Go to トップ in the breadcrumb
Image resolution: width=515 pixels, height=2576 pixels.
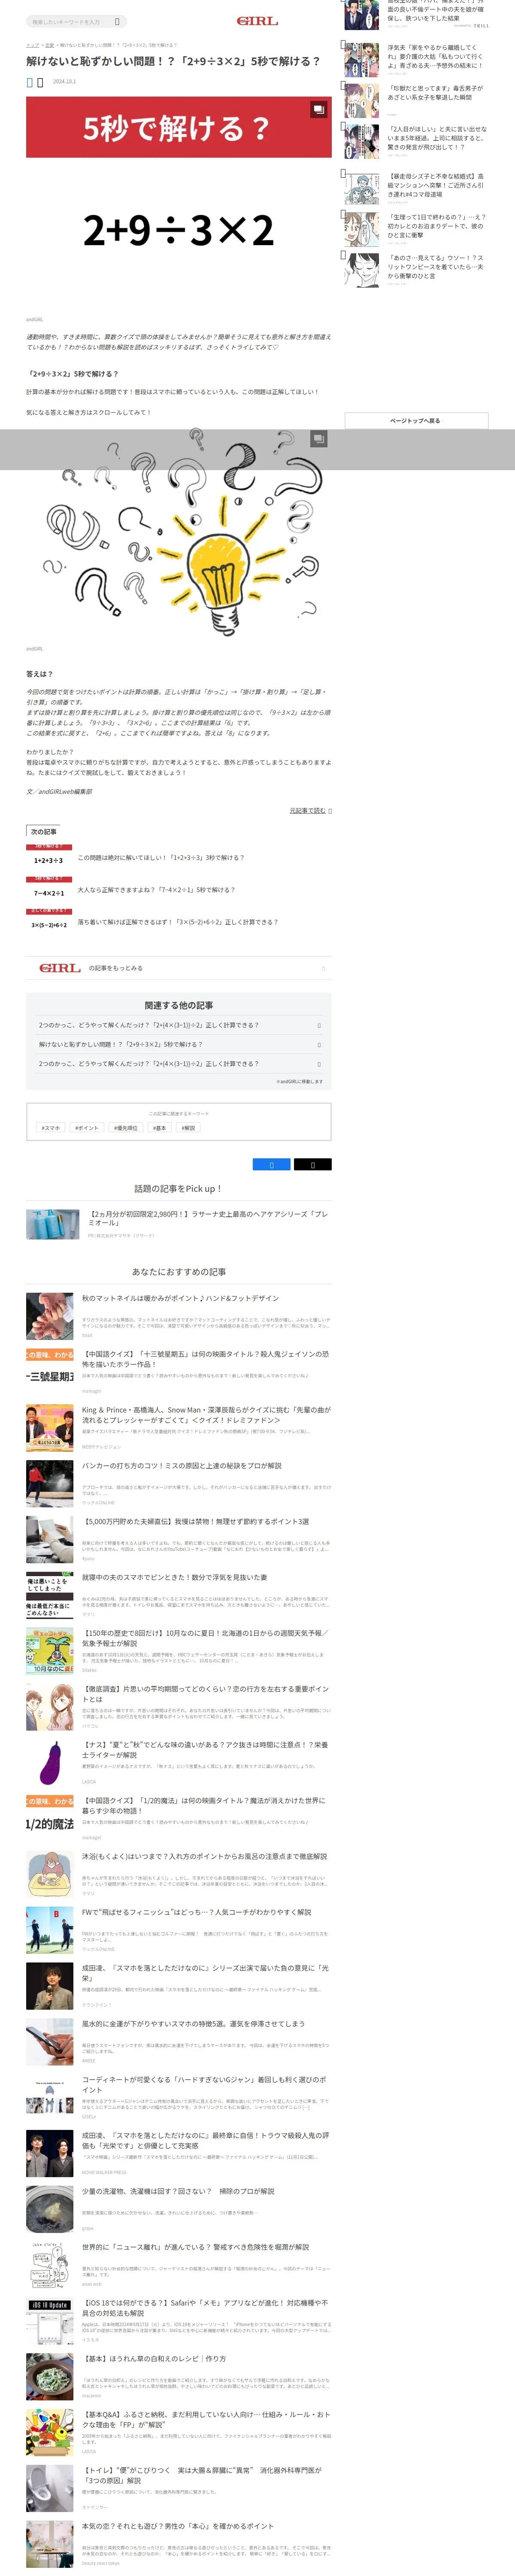[x=32, y=45]
